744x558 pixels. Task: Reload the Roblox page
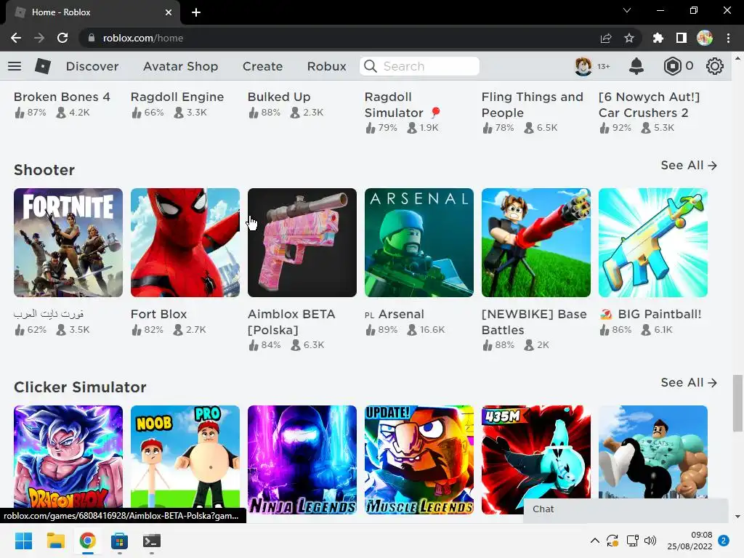(x=62, y=38)
